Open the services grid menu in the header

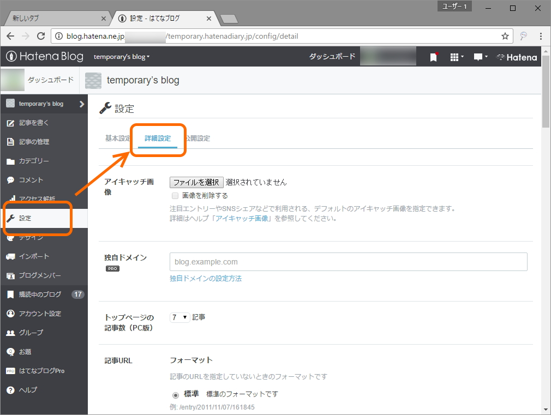coord(455,56)
